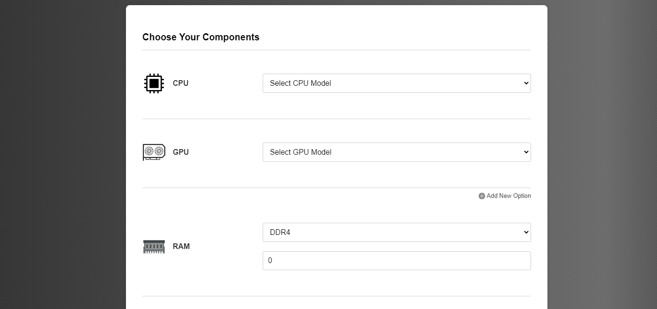Open the Select GPU Model dropdown
This screenshot has width=657, height=309.
pos(396,152)
